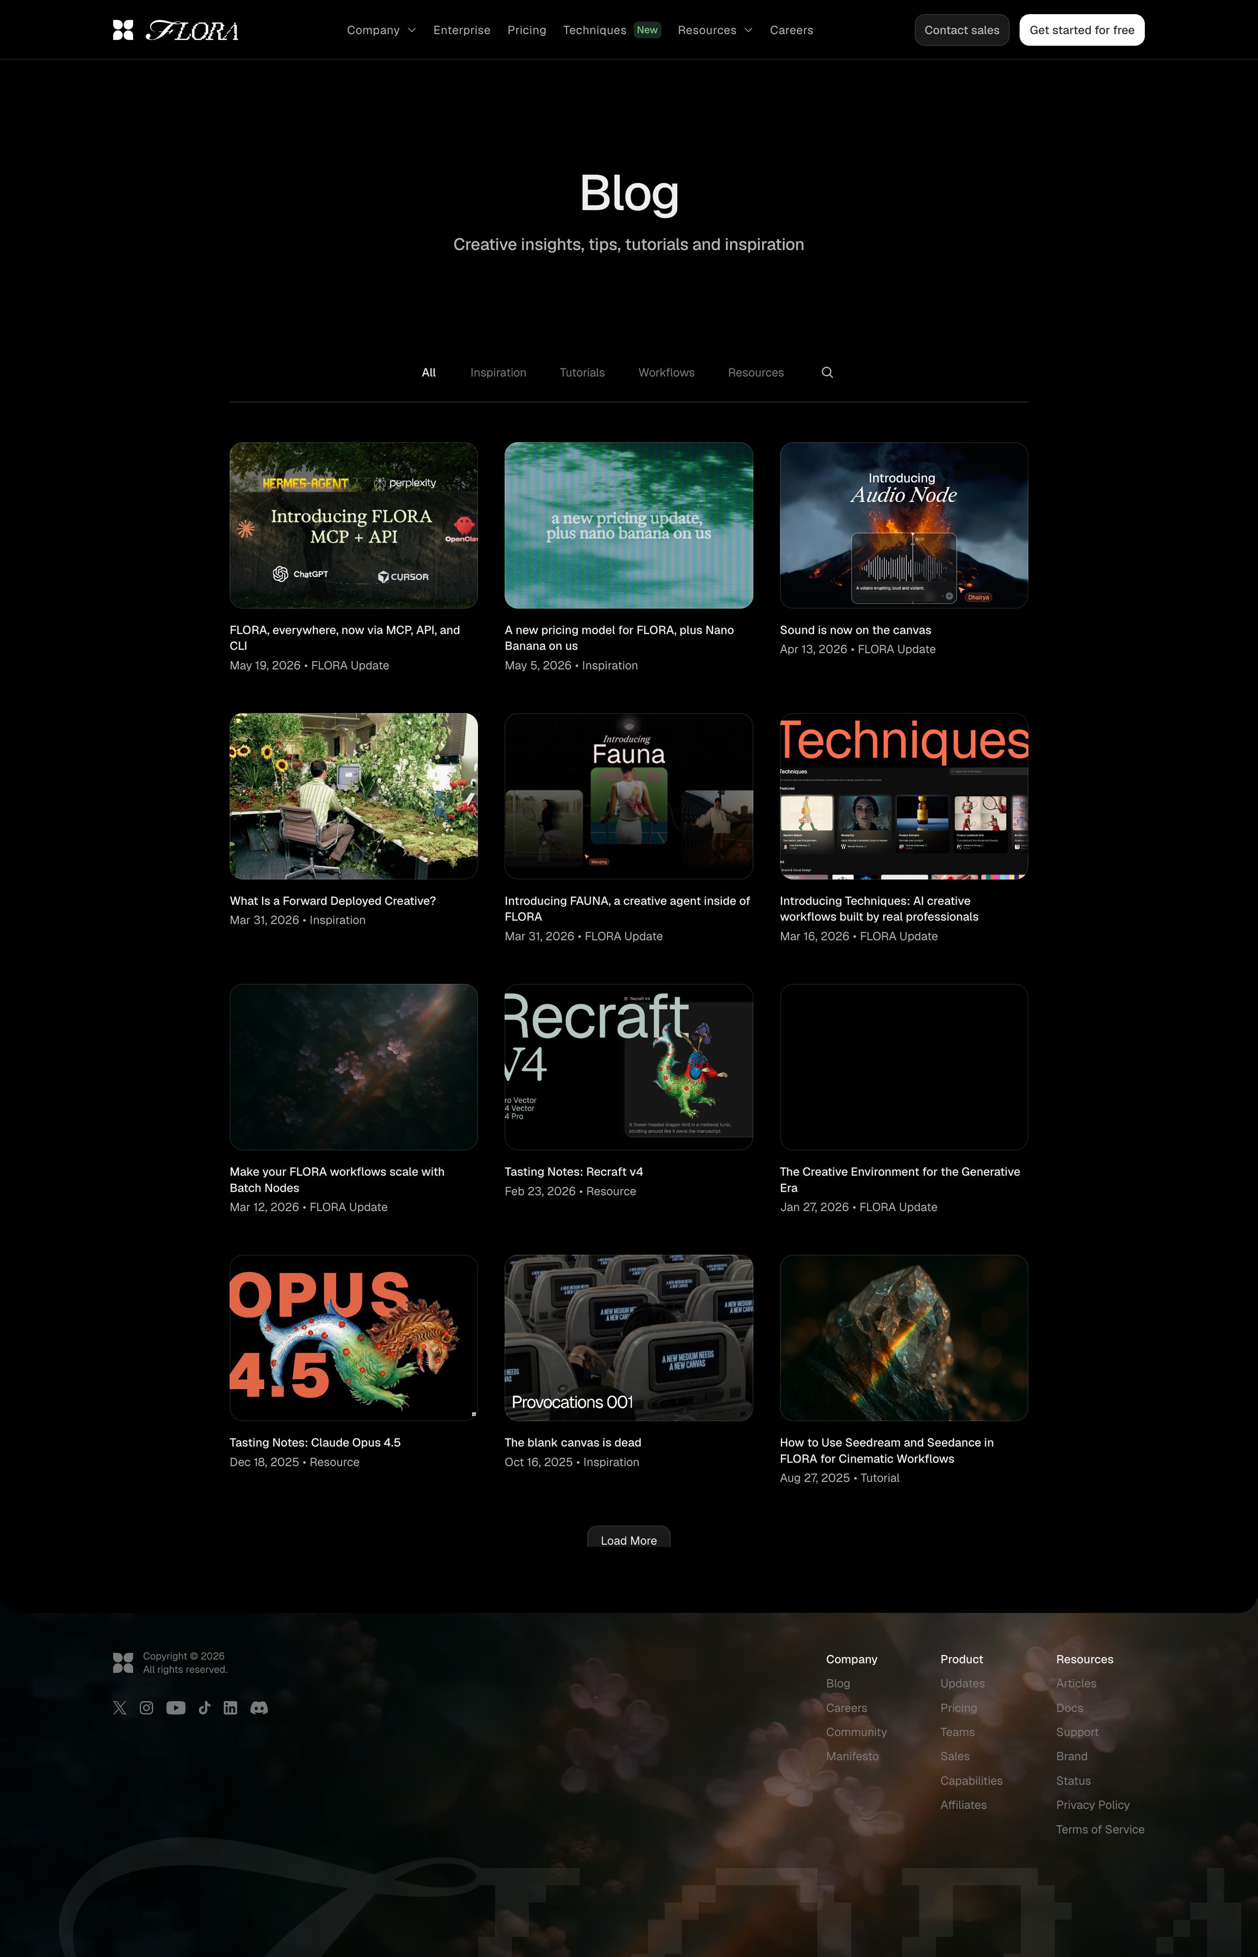
Task: Open the footer Careers link
Action: pos(847,1708)
